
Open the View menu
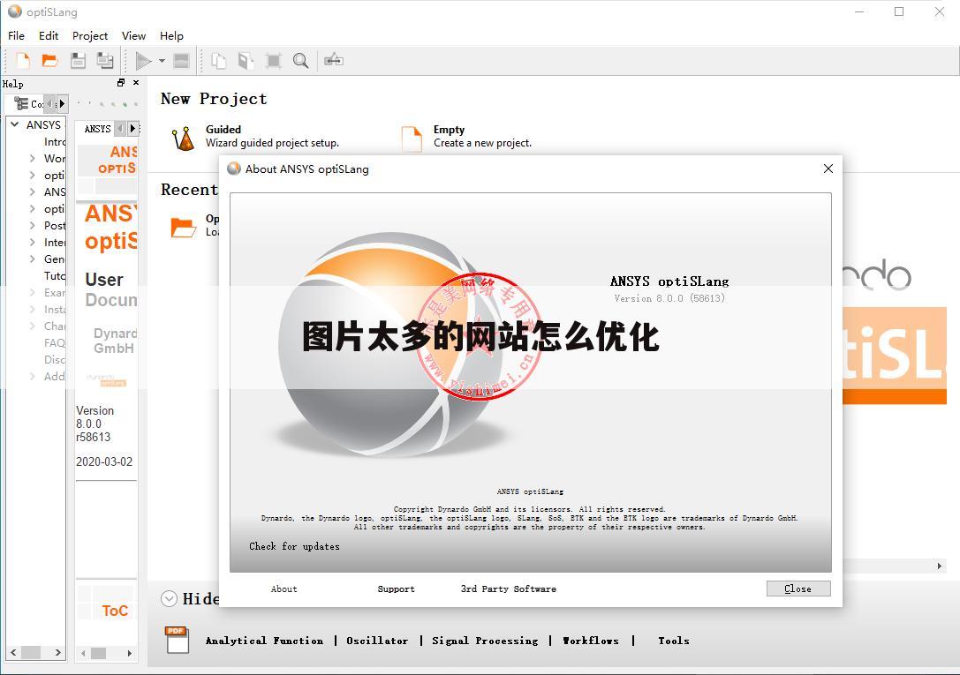133,35
